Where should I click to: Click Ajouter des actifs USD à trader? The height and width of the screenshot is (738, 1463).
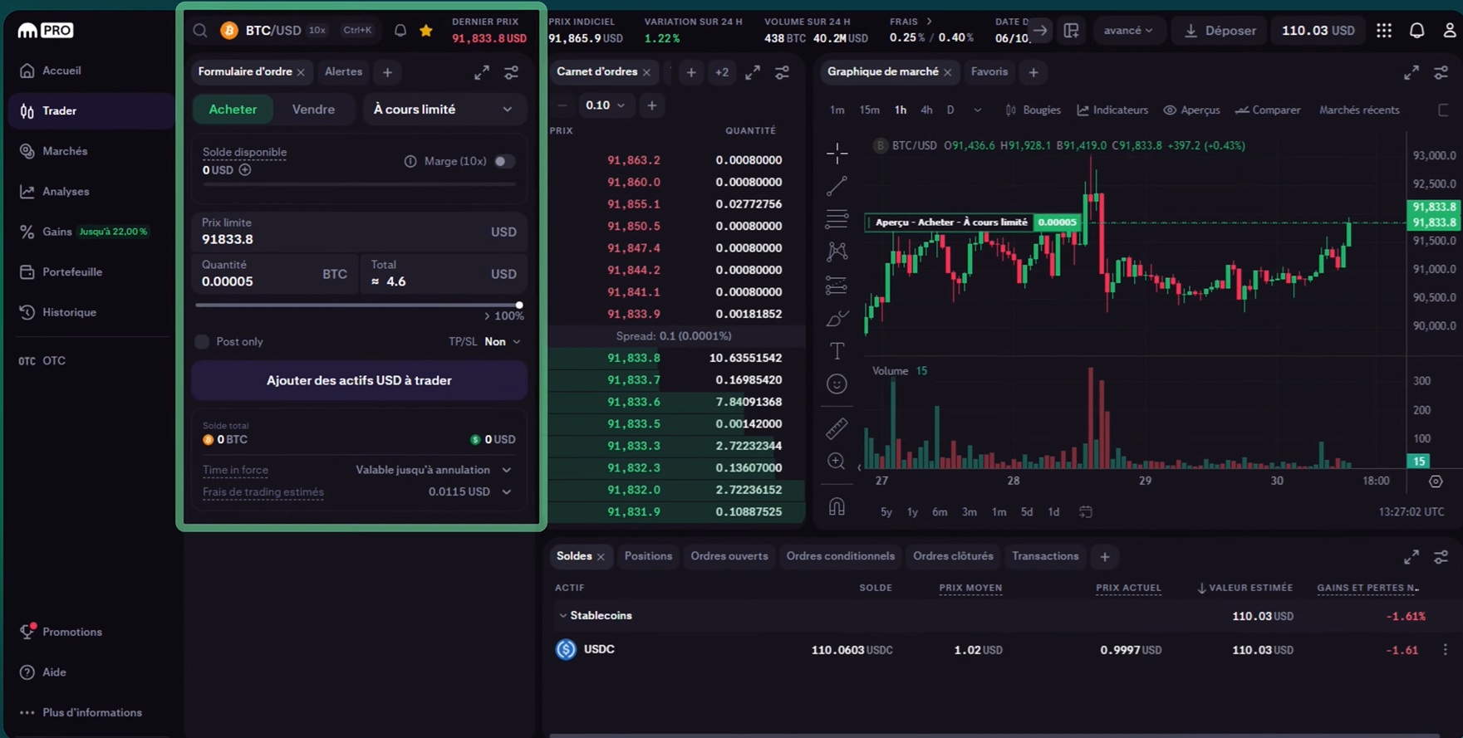[x=359, y=381]
